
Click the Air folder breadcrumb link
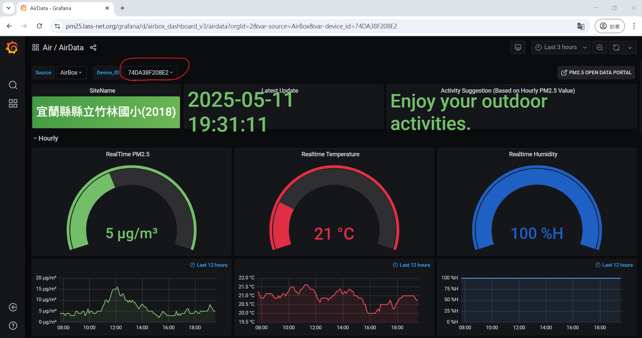coord(47,48)
